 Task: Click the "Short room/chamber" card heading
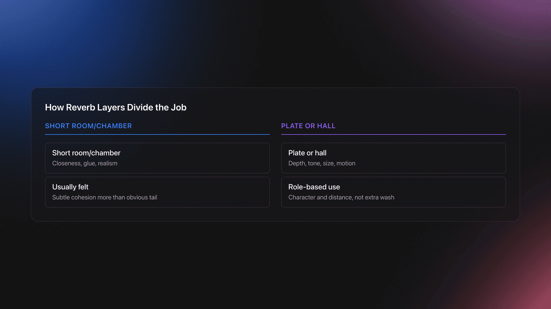pyautogui.click(x=86, y=153)
